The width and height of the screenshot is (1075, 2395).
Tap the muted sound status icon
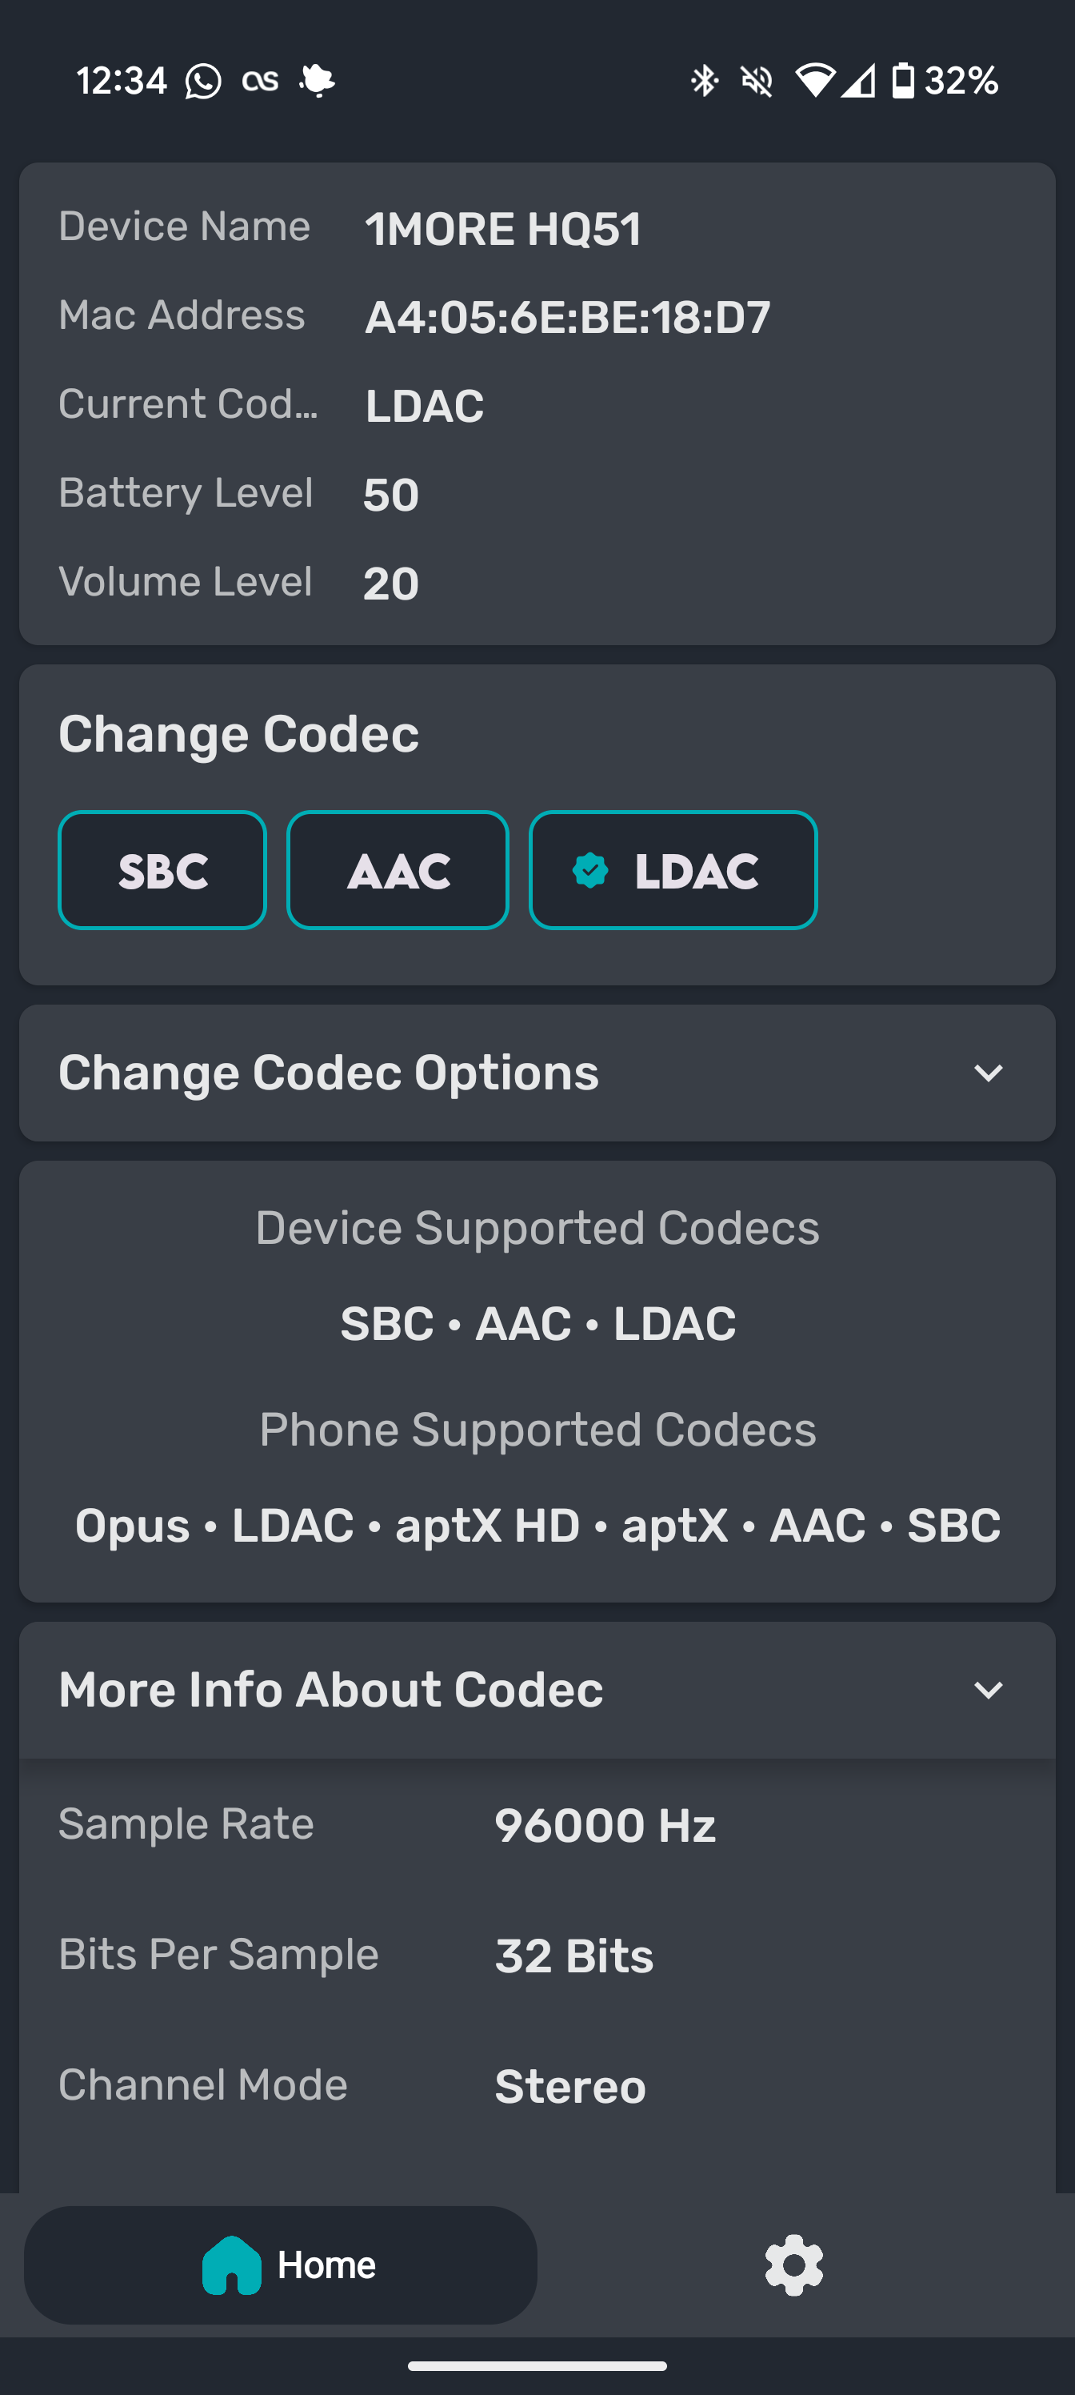point(757,81)
